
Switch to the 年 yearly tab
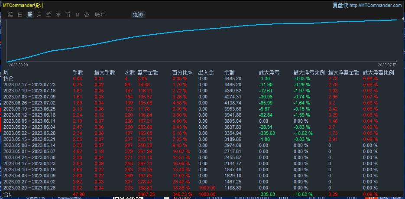point(58,15)
